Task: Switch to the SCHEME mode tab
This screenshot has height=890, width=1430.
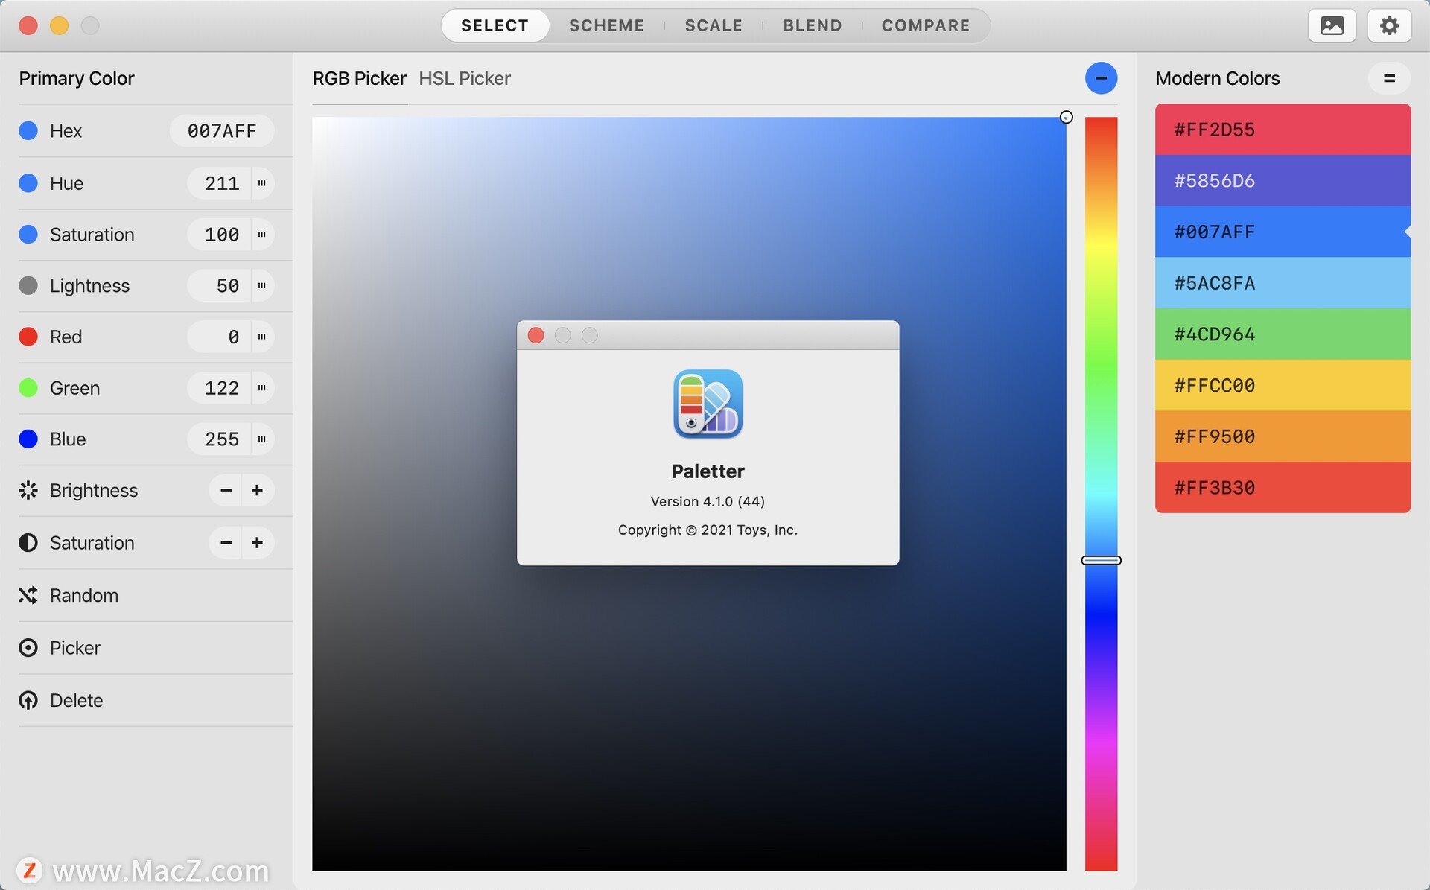Action: 606,25
